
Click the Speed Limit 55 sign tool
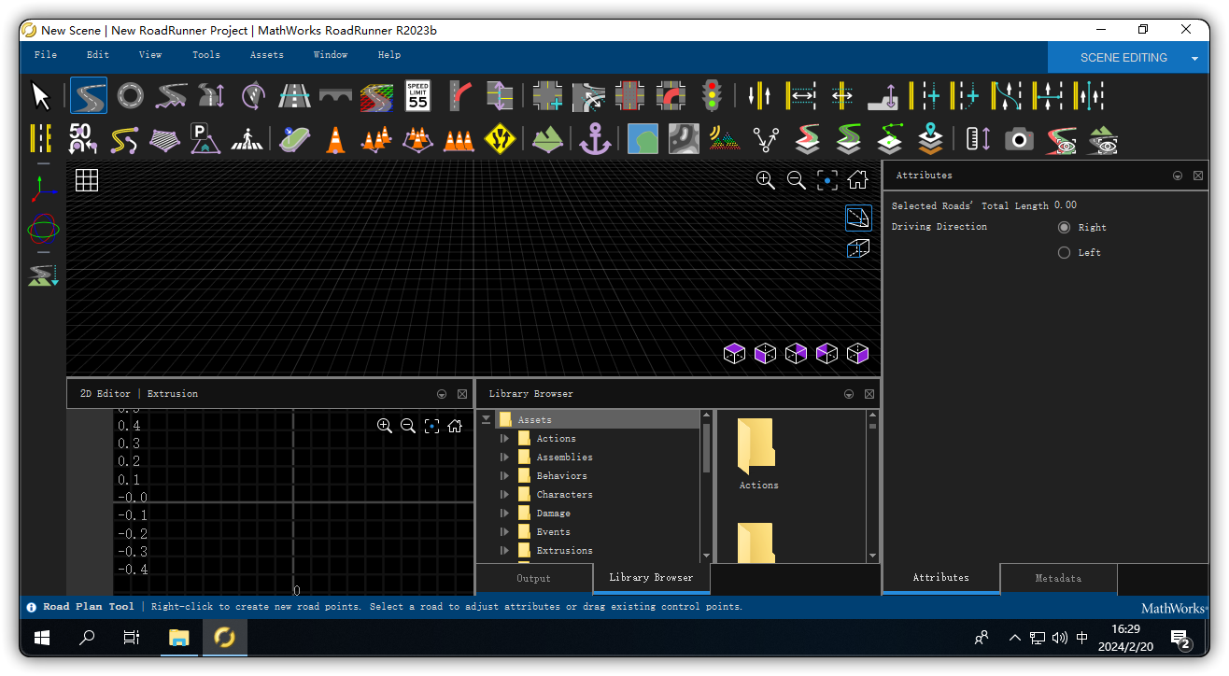417,95
